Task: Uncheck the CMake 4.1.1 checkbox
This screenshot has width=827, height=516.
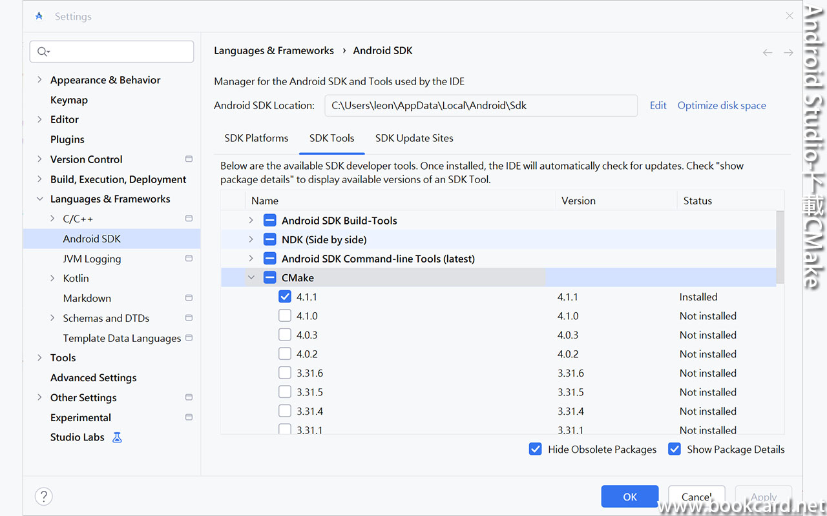Action: (285, 297)
